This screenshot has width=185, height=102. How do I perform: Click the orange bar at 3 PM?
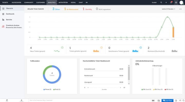tap(173, 32)
